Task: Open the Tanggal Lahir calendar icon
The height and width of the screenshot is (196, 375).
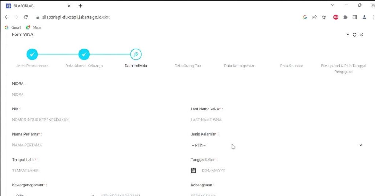Action: [193, 170]
